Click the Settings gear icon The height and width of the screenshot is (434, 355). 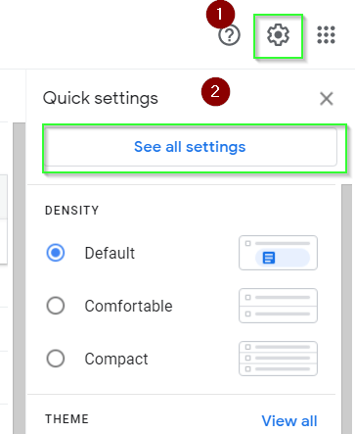click(278, 35)
